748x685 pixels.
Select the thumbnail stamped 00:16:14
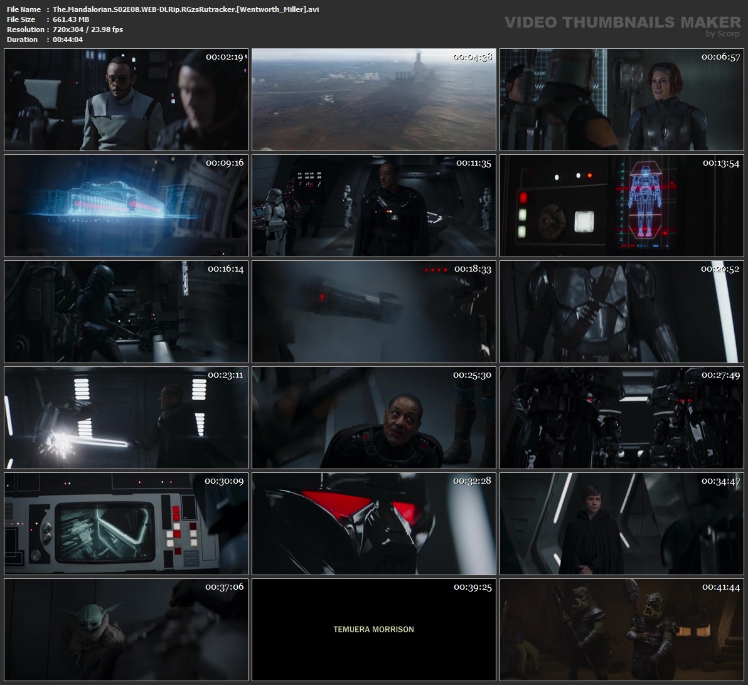point(126,312)
